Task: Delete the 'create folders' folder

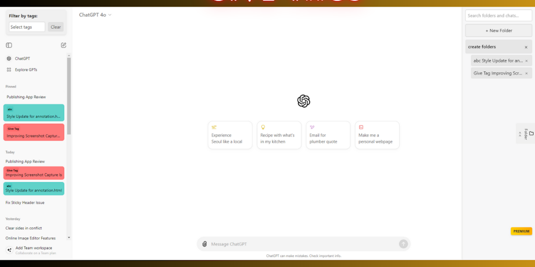Action: (x=526, y=47)
